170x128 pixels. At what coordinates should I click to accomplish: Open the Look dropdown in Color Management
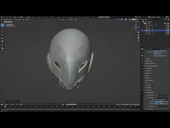pyautogui.click(x=161, y=100)
